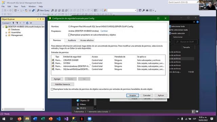Open Firefox from the taskbar

click(20, 119)
